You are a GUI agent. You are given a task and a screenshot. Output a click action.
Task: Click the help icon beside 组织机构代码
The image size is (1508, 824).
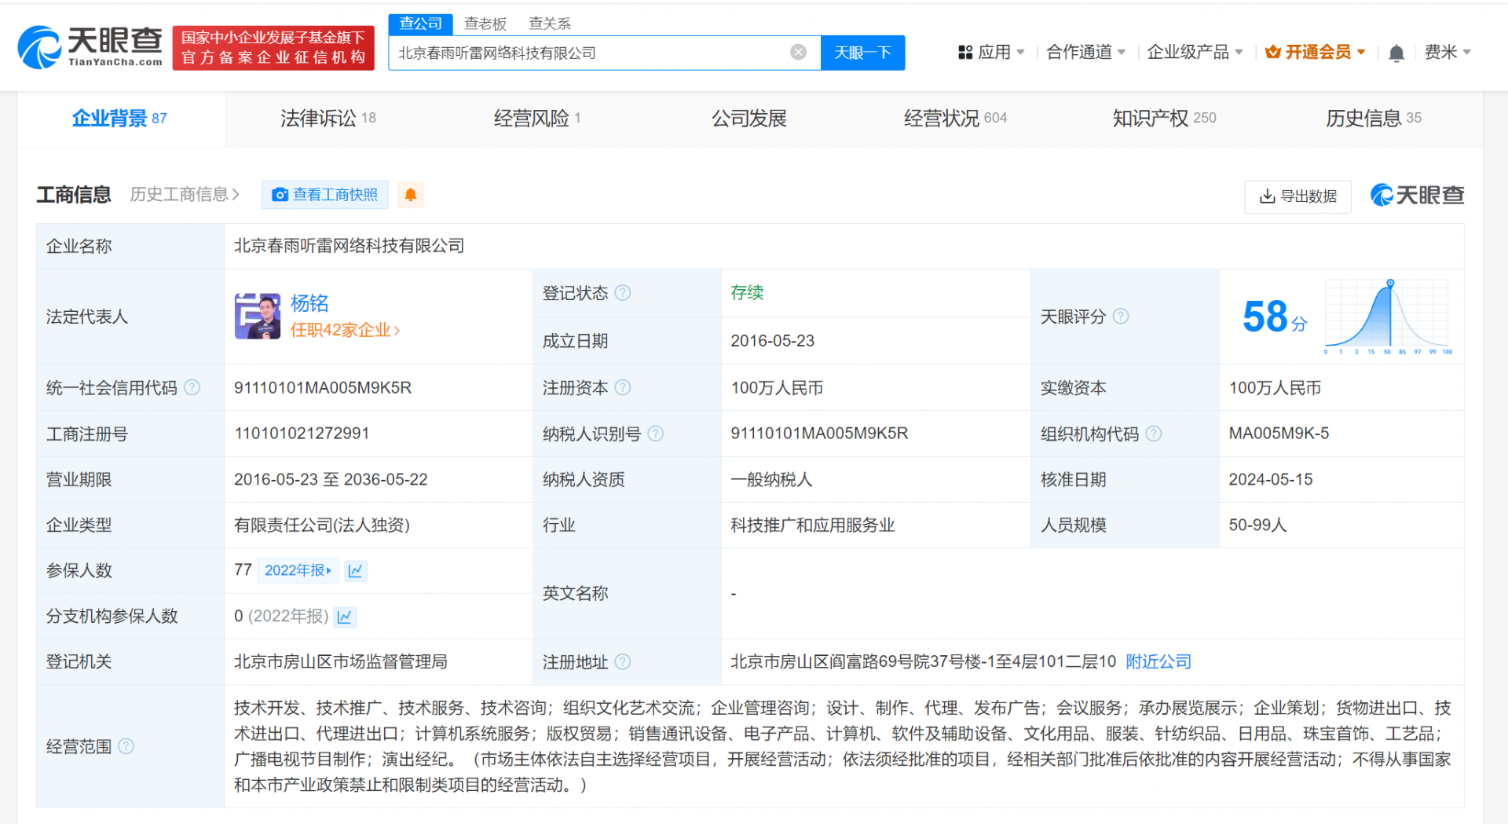click(1154, 434)
